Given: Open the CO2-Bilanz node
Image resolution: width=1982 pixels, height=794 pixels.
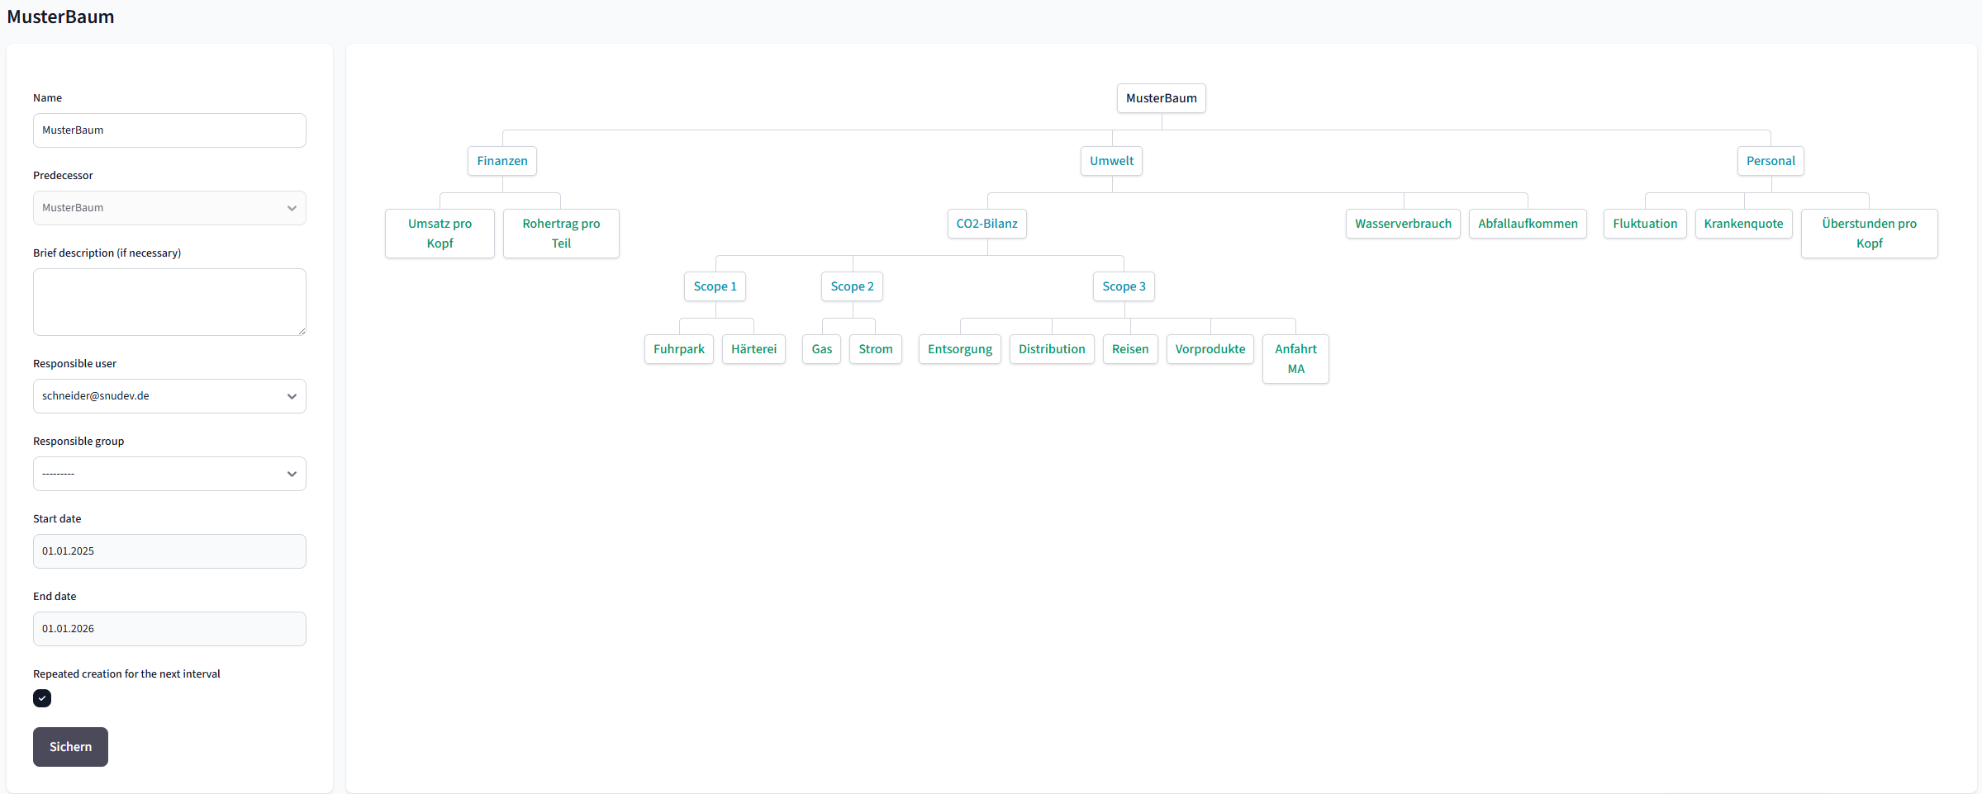Looking at the screenshot, I should tap(986, 224).
